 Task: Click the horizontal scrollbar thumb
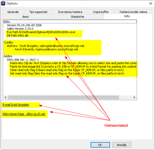coord(63,98)
